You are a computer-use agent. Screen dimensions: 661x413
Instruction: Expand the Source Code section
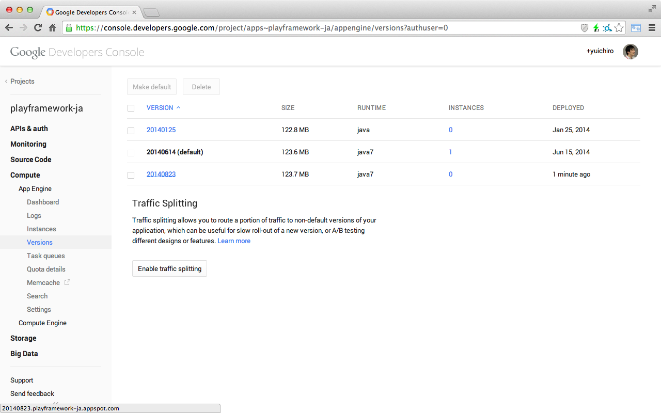[30, 160]
